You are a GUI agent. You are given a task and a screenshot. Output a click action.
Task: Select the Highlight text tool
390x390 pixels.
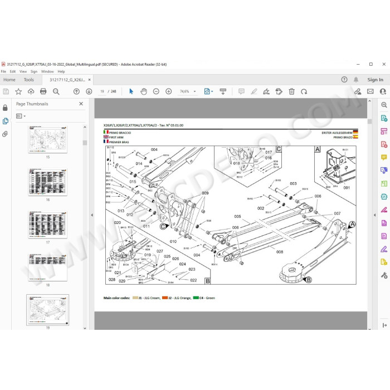click(x=253, y=91)
